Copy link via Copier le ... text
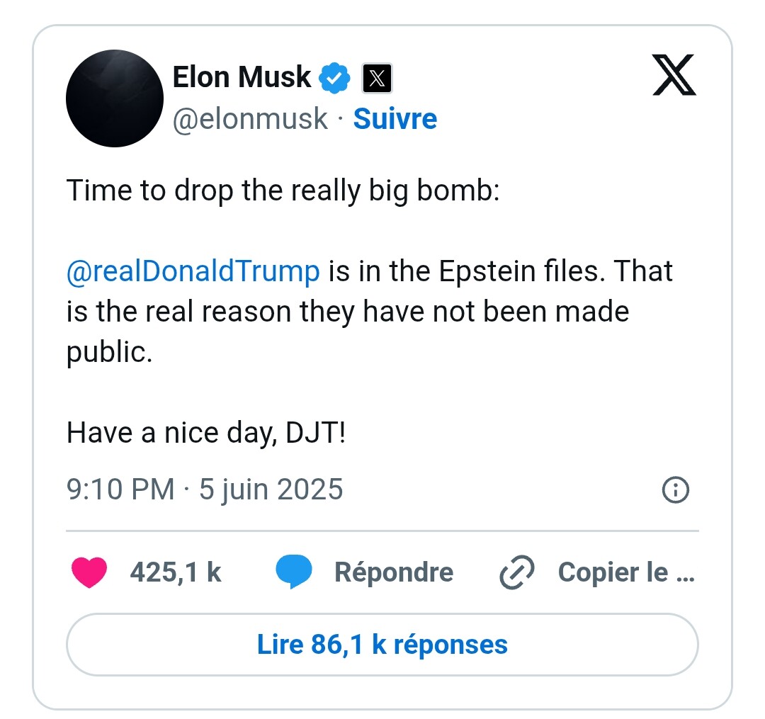 [626, 572]
